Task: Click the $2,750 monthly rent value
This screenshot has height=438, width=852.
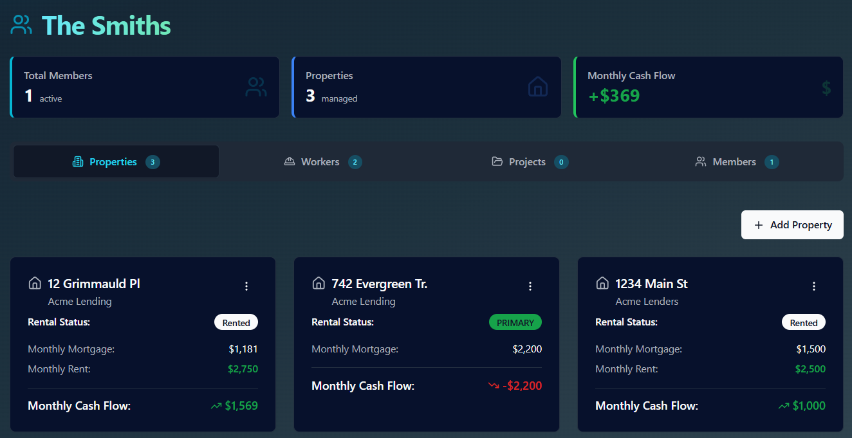Action: point(243,369)
